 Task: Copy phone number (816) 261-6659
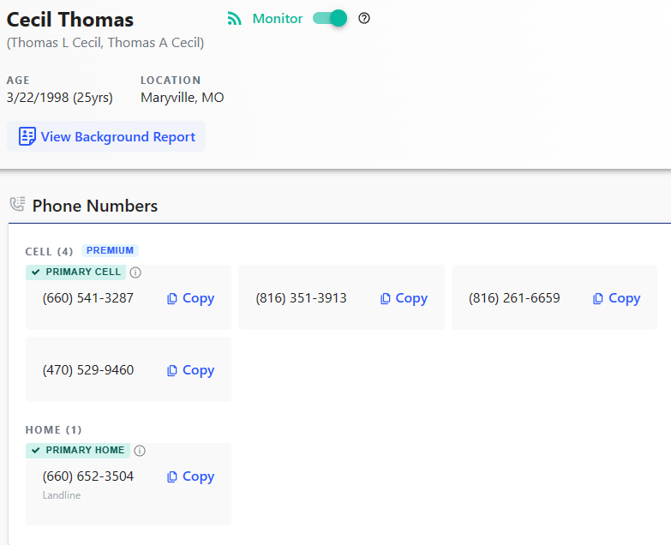pos(617,298)
